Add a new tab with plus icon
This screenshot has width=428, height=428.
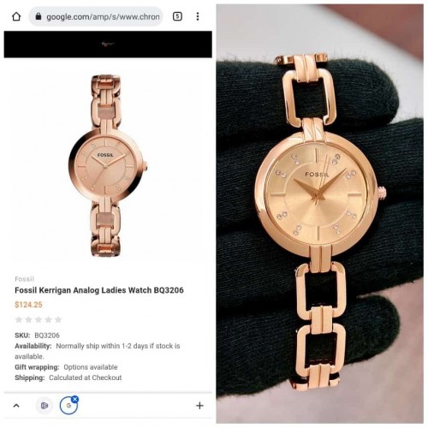point(199,406)
